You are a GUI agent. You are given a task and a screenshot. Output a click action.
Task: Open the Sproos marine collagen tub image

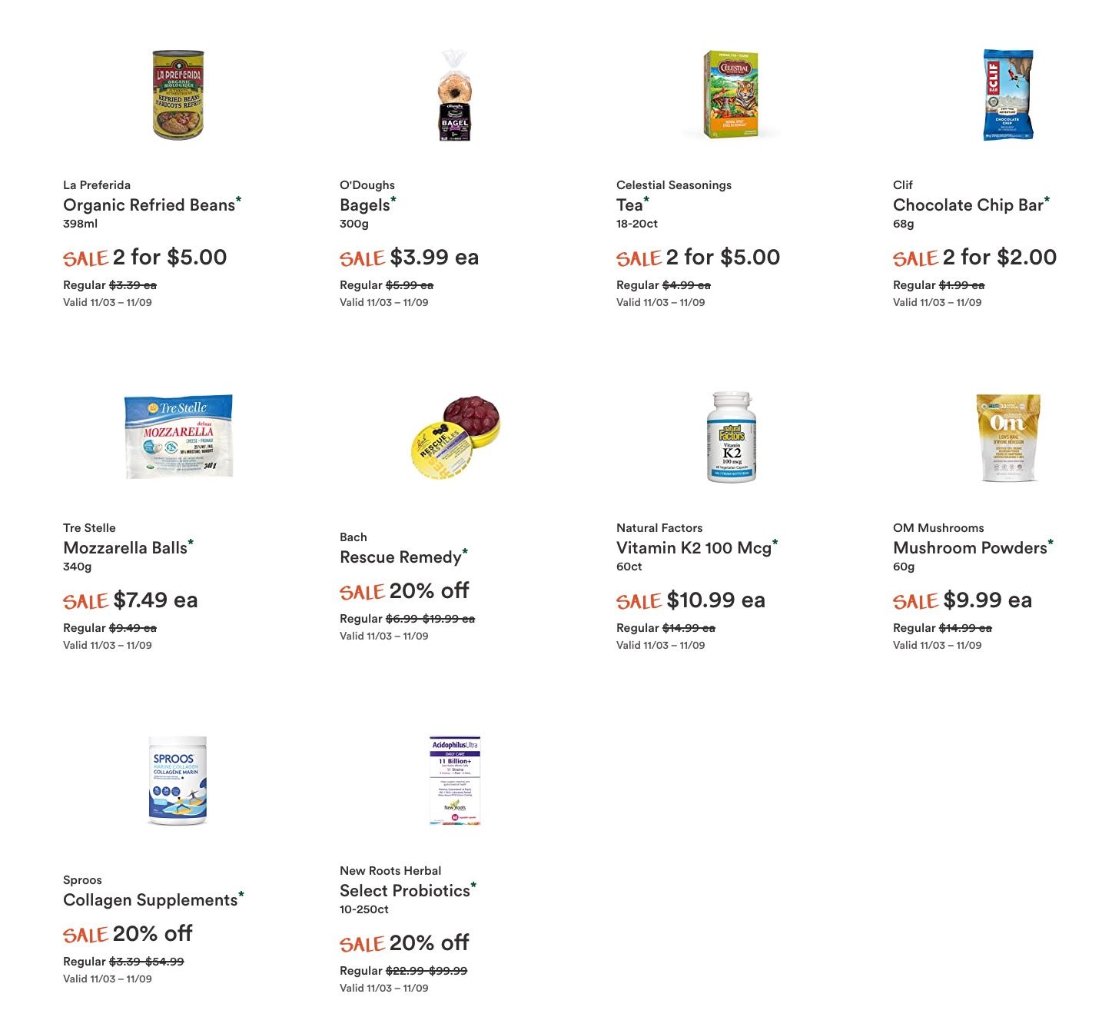click(178, 779)
